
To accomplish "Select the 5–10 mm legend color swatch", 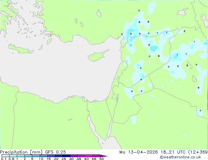I will (36, 156).
